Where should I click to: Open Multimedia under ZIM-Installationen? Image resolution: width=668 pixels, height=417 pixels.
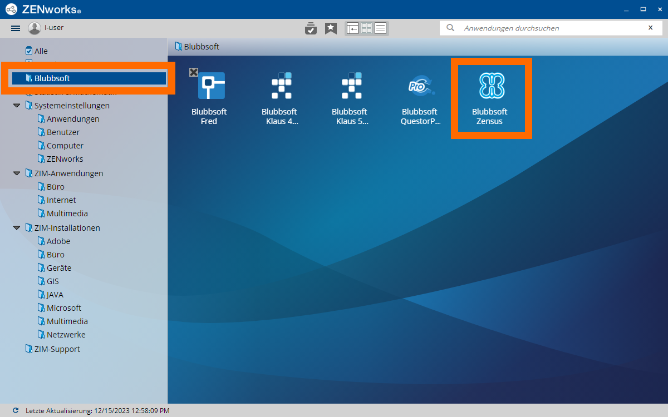click(x=63, y=321)
